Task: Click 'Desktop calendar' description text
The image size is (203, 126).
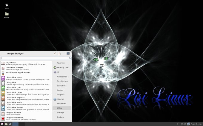Action: (13, 114)
